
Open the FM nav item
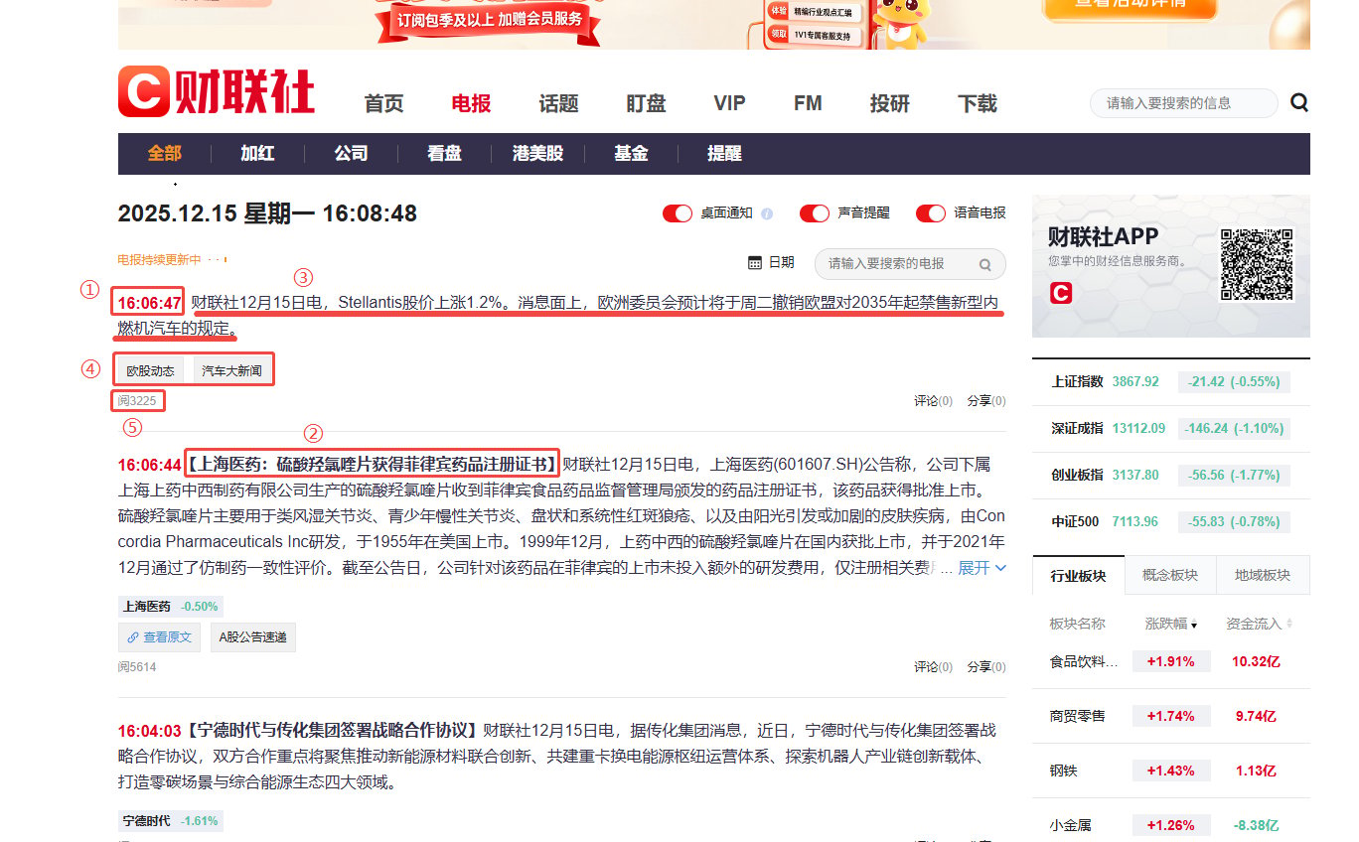(808, 103)
